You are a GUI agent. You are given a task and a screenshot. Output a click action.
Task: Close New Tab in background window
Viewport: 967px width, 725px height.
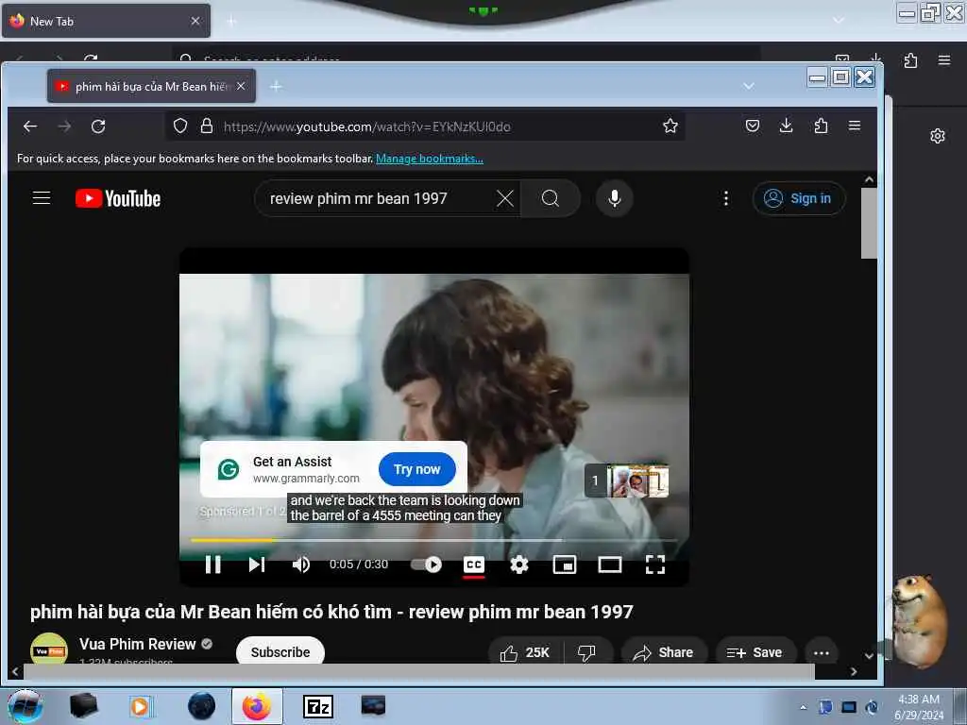click(x=195, y=21)
